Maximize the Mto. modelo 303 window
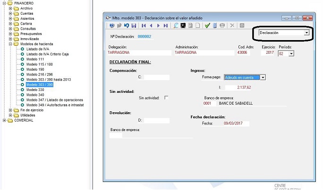 [x=297, y=18]
